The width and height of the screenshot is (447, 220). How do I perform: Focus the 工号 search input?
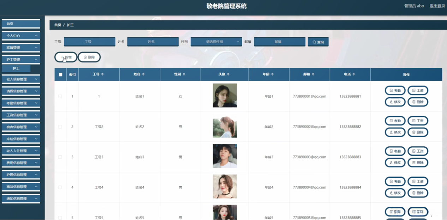(x=90, y=42)
